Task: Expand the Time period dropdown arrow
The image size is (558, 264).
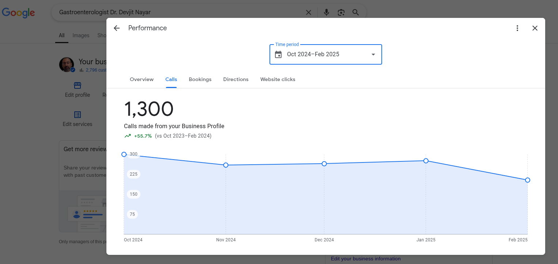Action: click(x=373, y=54)
